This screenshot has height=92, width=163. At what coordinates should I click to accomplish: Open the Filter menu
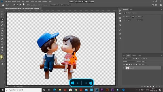coord(32,2)
